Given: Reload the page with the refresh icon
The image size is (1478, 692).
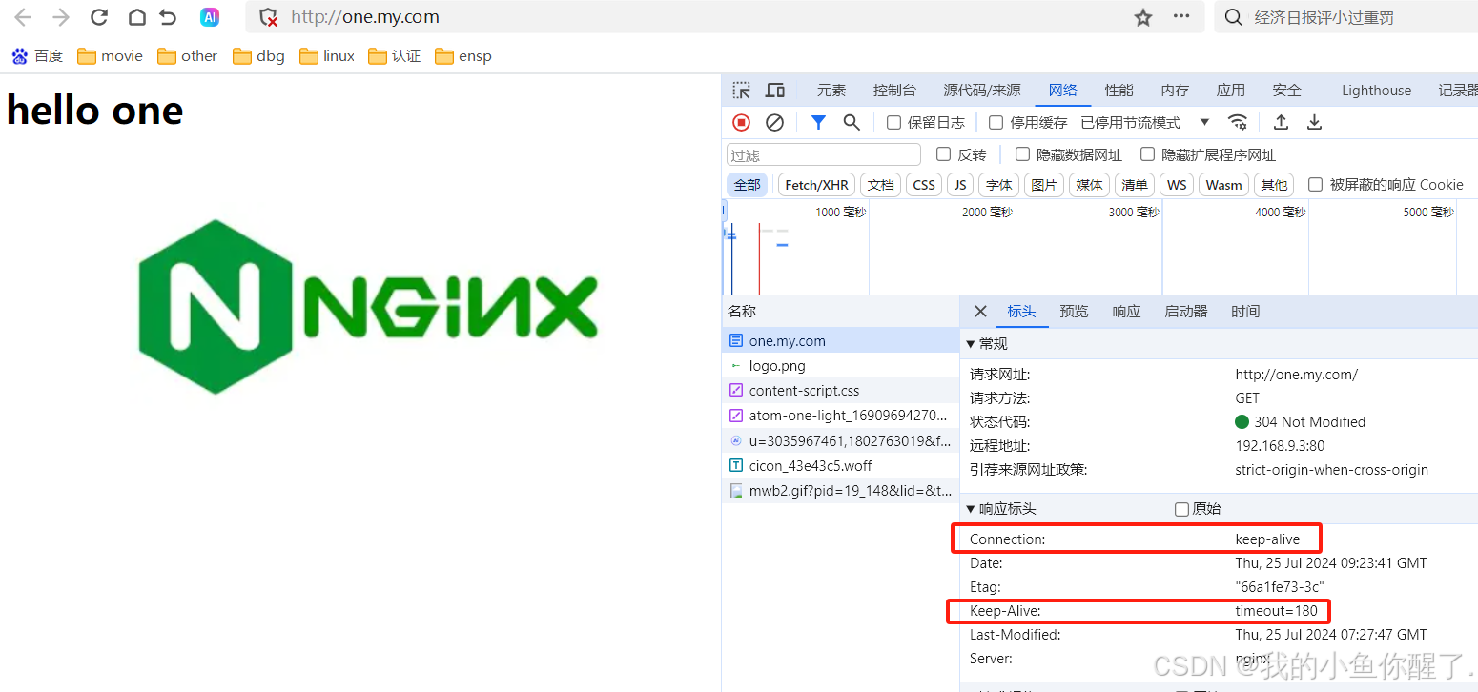Looking at the screenshot, I should point(99,17).
